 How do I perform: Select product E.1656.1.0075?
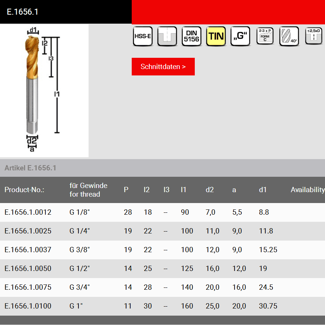(28, 287)
